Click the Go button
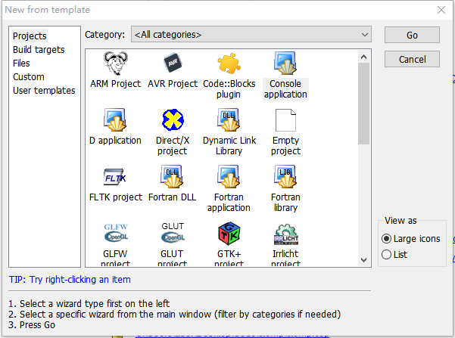 tap(412, 35)
